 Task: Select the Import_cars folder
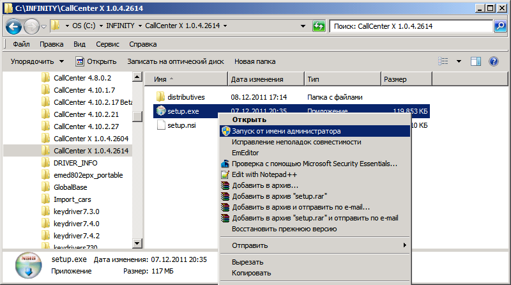pyautogui.click(x=72, y=199)
